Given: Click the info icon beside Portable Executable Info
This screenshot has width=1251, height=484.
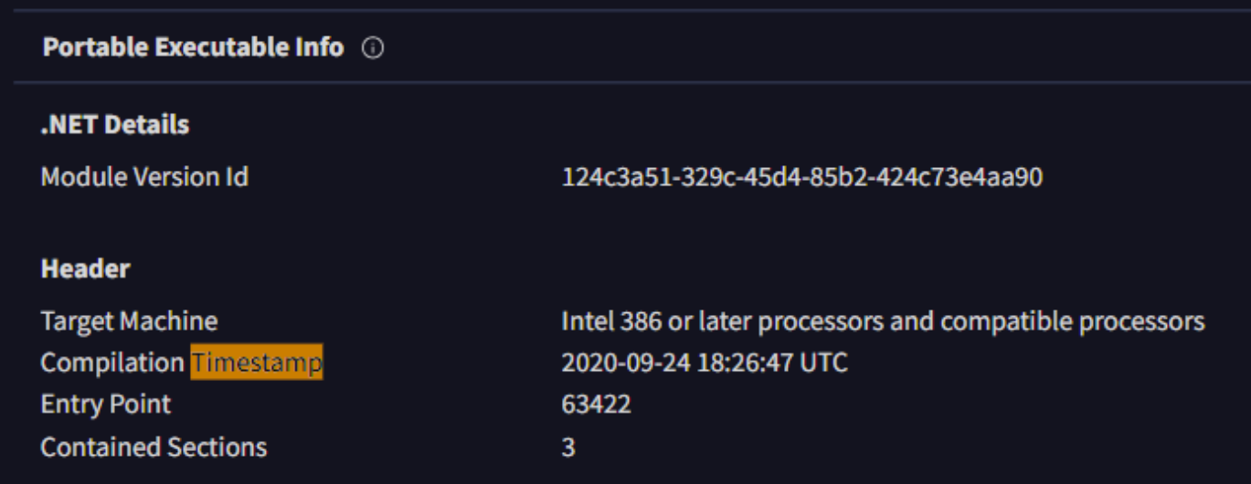Looking at the screenshot, I should coord(373,48).
